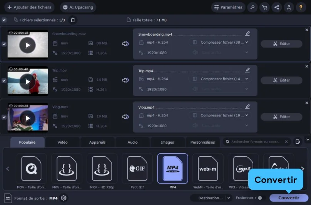
Task: Open output format settings gear icon
Action: (64, 198)
